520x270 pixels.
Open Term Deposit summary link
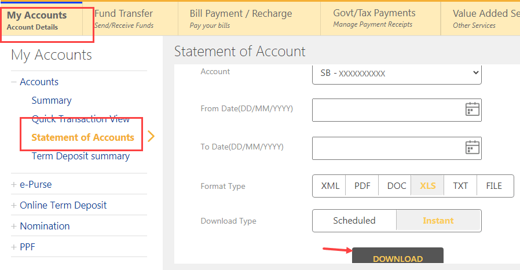[80, 156]
